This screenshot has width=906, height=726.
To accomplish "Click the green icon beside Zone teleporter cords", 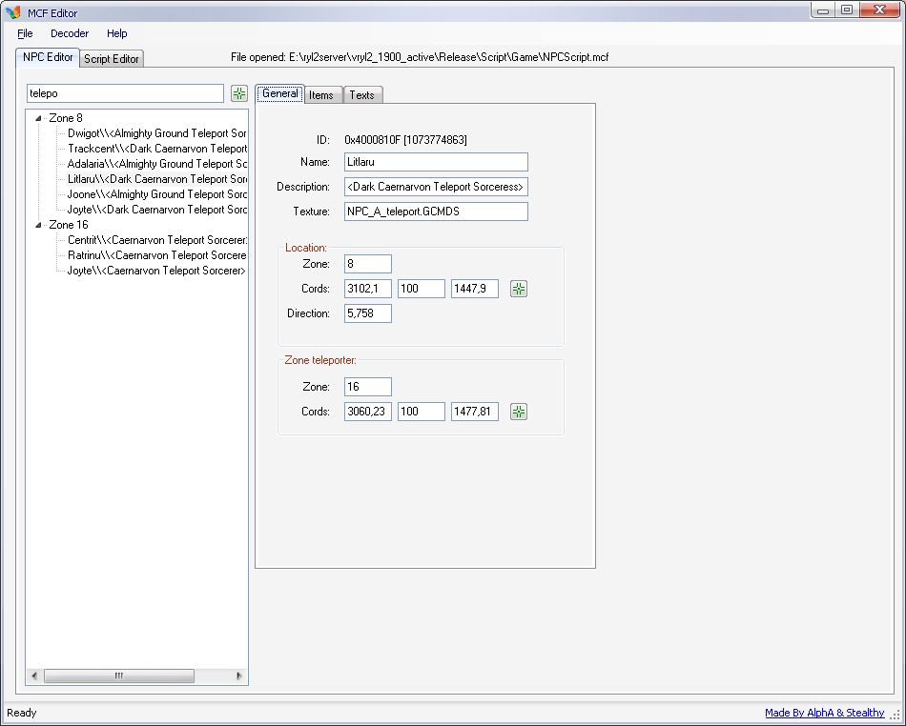I will click(519, 412).
